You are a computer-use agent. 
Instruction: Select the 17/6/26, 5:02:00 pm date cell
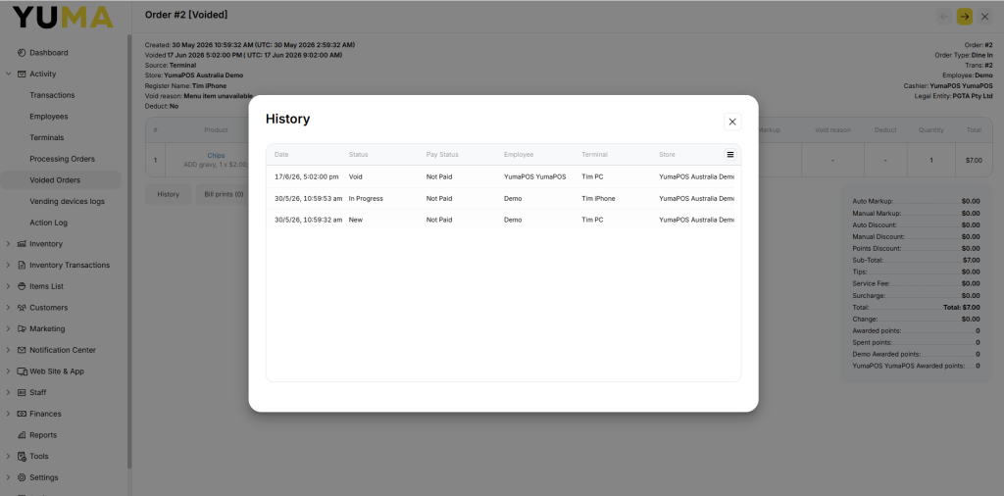click(307, 176)
